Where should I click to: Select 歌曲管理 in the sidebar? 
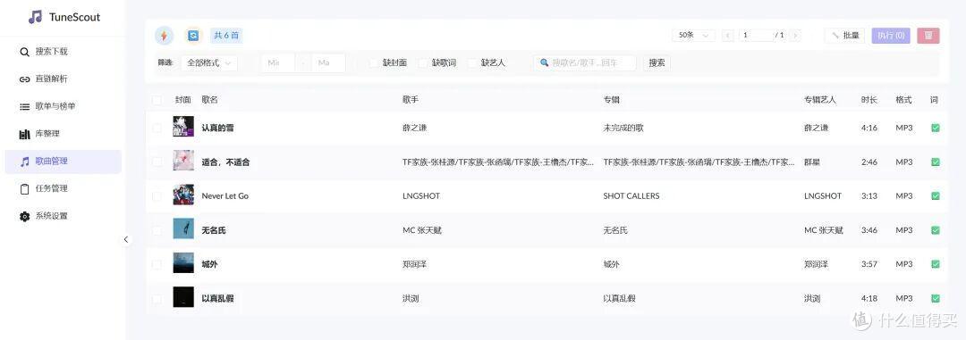point(63,162)
